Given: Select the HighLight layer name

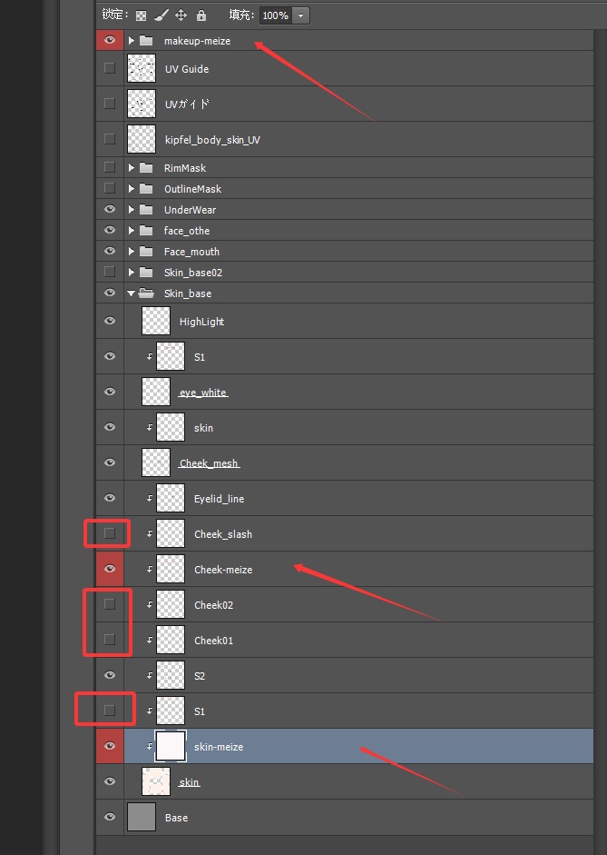Looking at the screenshot, I should [x=201, y=322].
